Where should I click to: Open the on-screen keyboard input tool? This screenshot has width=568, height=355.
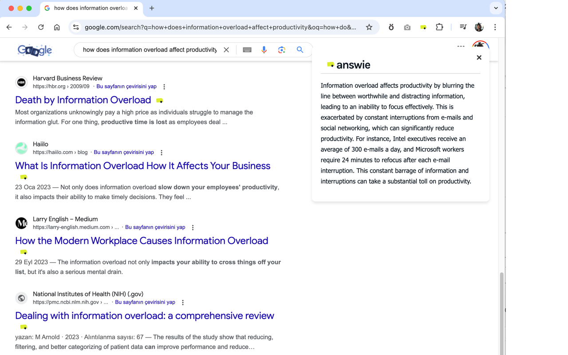point(247,50)
